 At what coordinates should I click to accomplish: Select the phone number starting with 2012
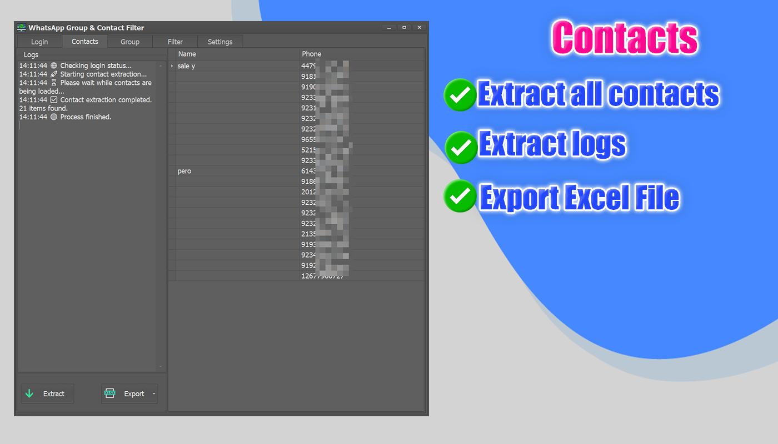pyautogui.click(x=361, y=192)
